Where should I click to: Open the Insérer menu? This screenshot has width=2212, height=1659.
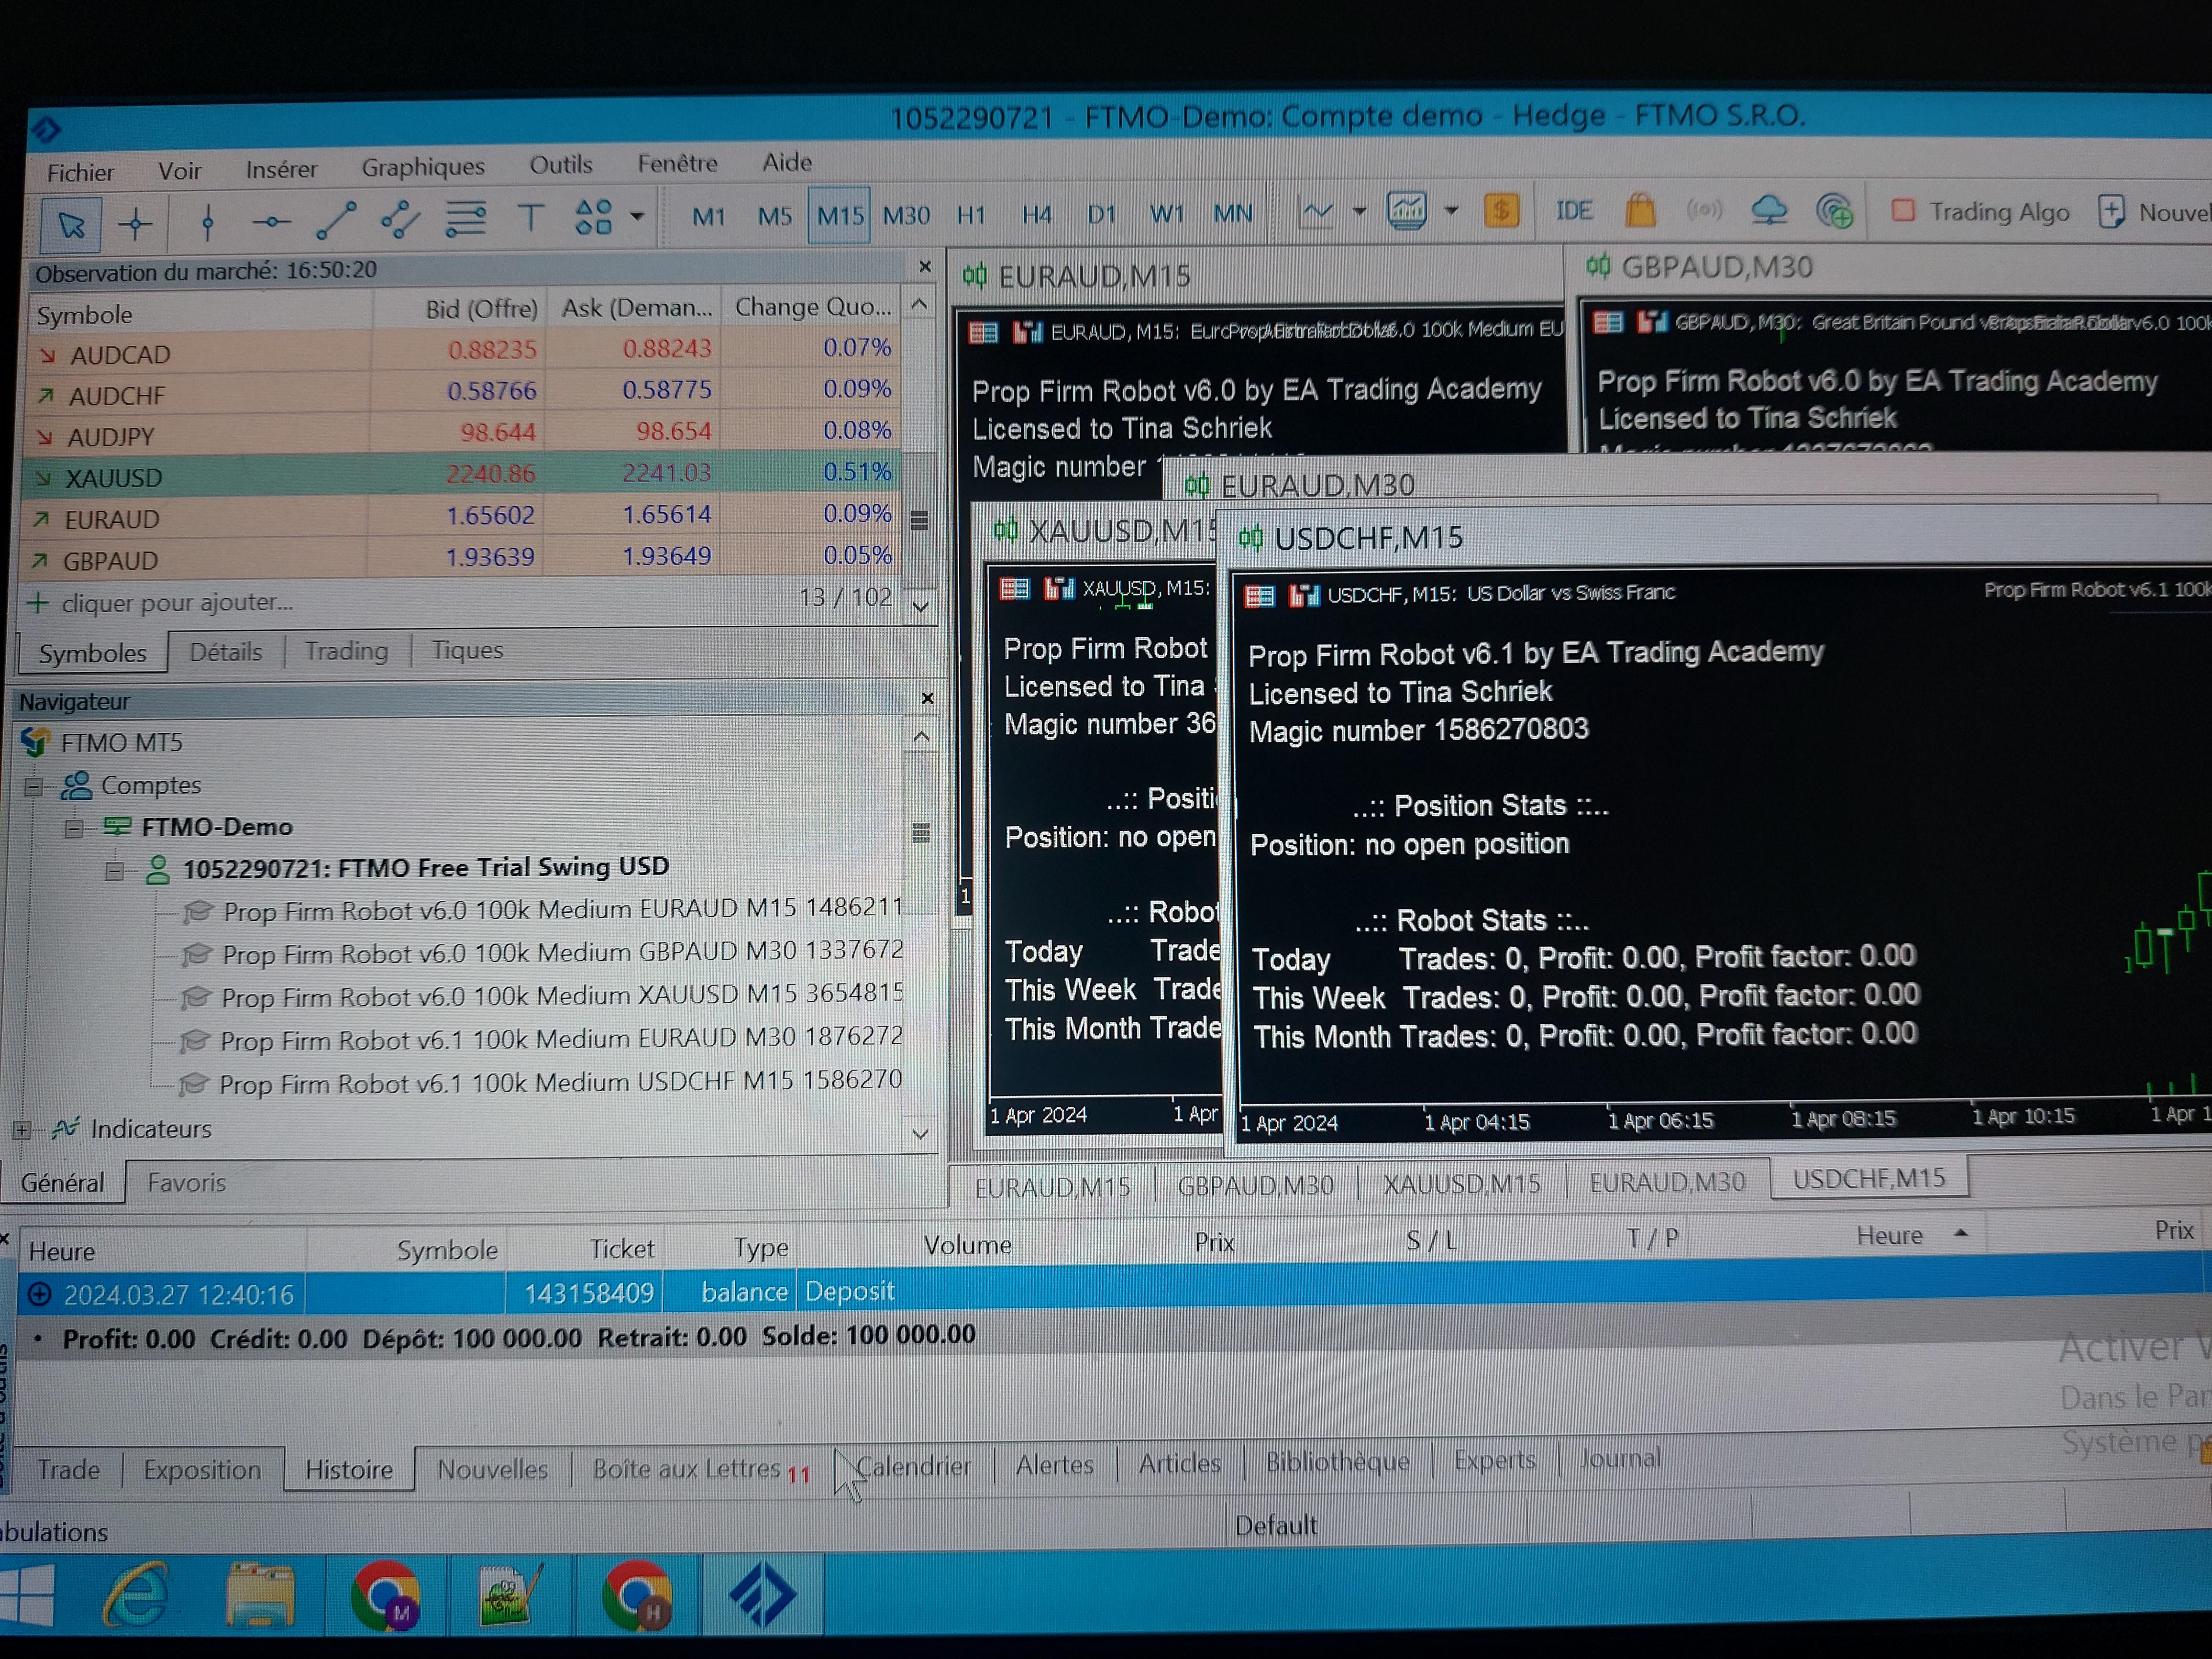click(x=282, y=169)
